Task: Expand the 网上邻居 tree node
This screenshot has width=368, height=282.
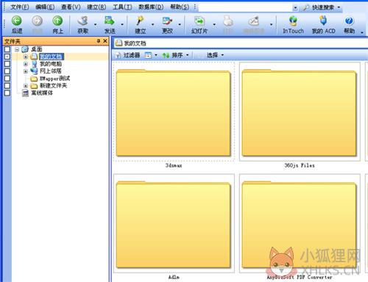Action: (26, 71)
